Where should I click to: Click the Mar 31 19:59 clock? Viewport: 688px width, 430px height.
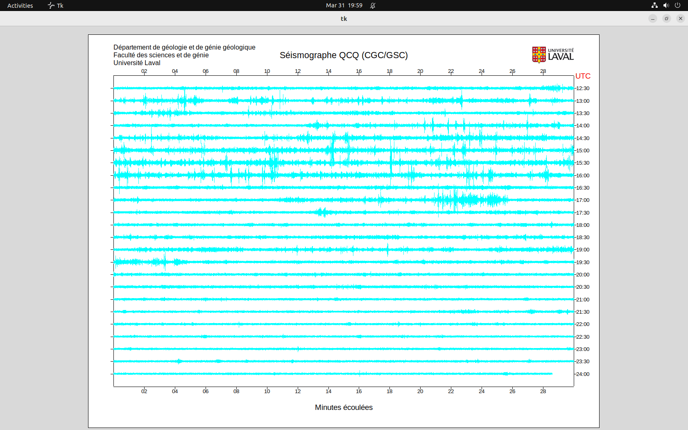pyautogui.click(x=344, y=5)
